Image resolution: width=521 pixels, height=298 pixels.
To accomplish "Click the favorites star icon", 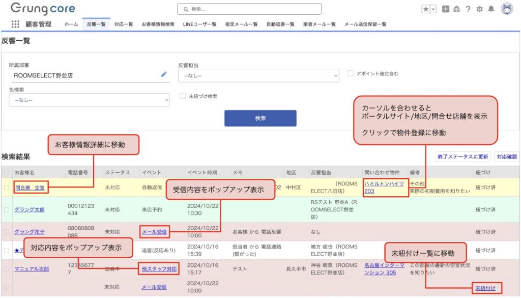I will click(425, 9).
